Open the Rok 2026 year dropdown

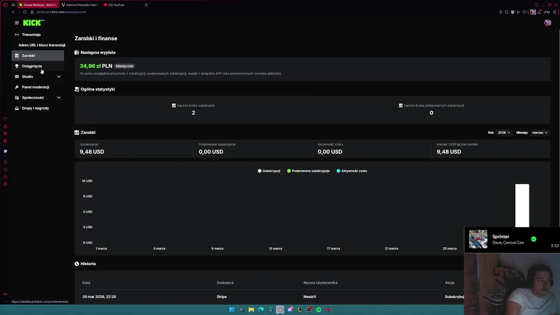pos(504,133)
